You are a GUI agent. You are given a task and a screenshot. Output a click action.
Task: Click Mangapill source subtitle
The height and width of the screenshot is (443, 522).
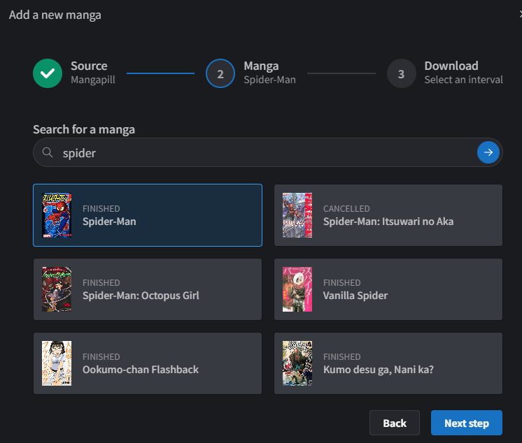tap(93, 80)
